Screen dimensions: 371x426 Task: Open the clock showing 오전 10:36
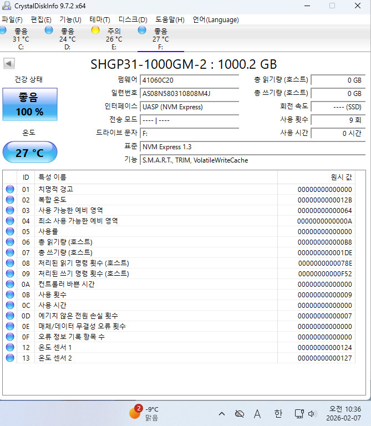(344, 413)
